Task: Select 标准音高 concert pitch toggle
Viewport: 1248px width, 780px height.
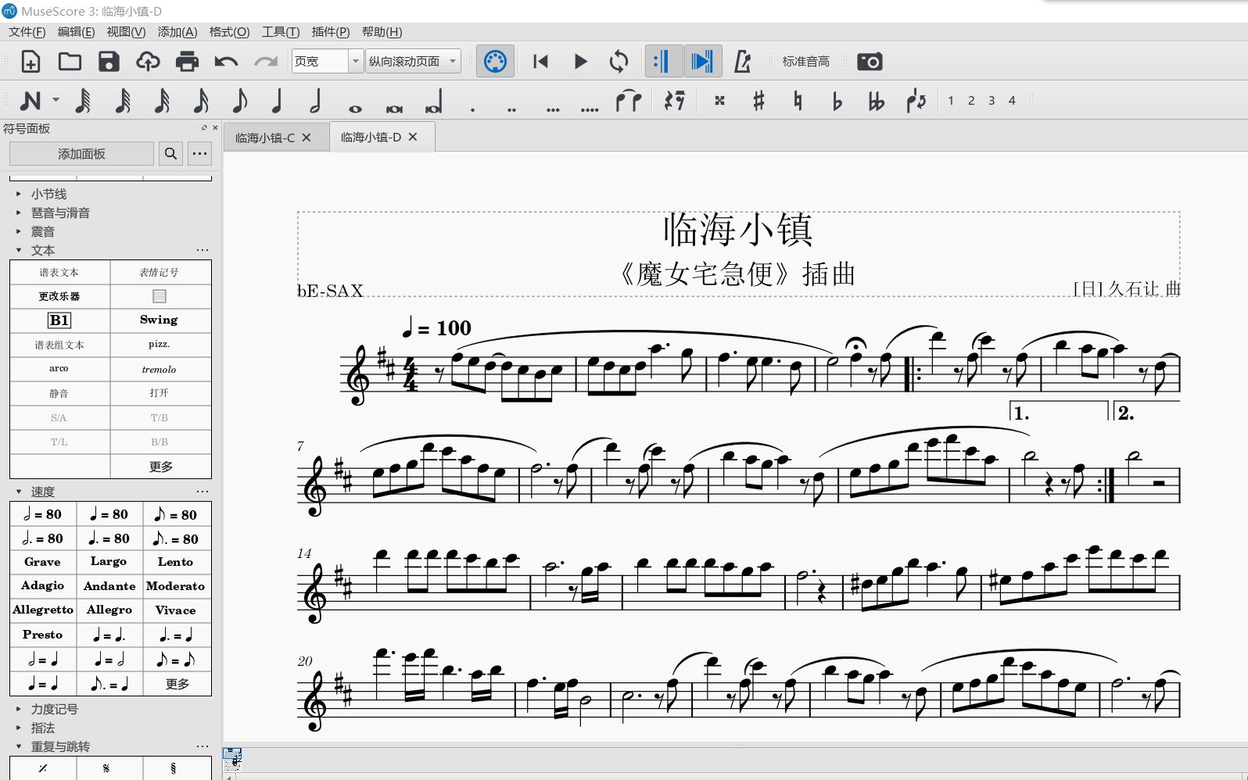Action: (x=805, y=61)
